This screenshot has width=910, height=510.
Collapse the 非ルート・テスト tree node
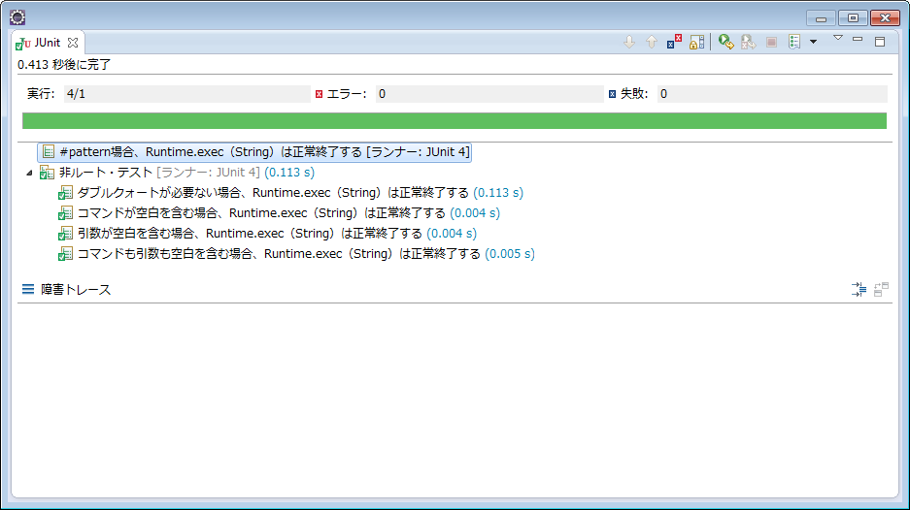(x=29, y=173)
